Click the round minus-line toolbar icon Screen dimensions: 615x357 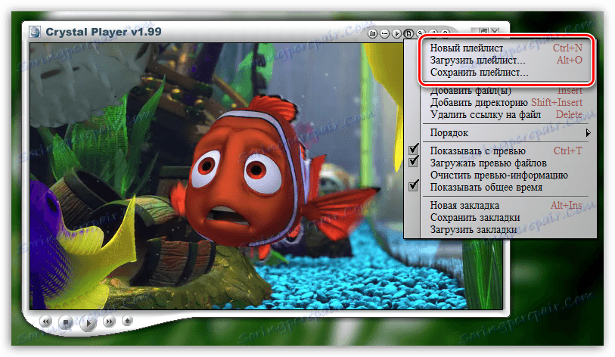(385, 34)
